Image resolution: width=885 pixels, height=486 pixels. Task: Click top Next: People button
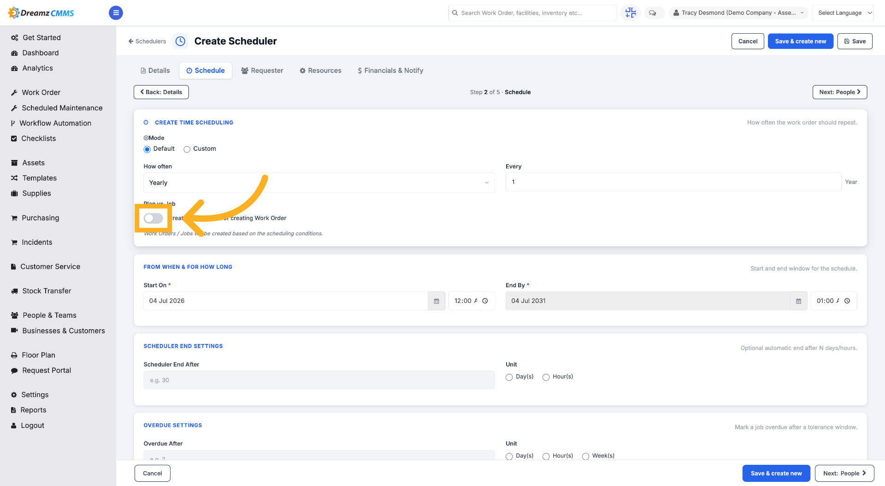pyautogui.click(x=840, y=92)
